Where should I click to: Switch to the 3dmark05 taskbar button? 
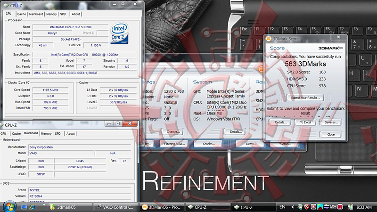point(70,207)
